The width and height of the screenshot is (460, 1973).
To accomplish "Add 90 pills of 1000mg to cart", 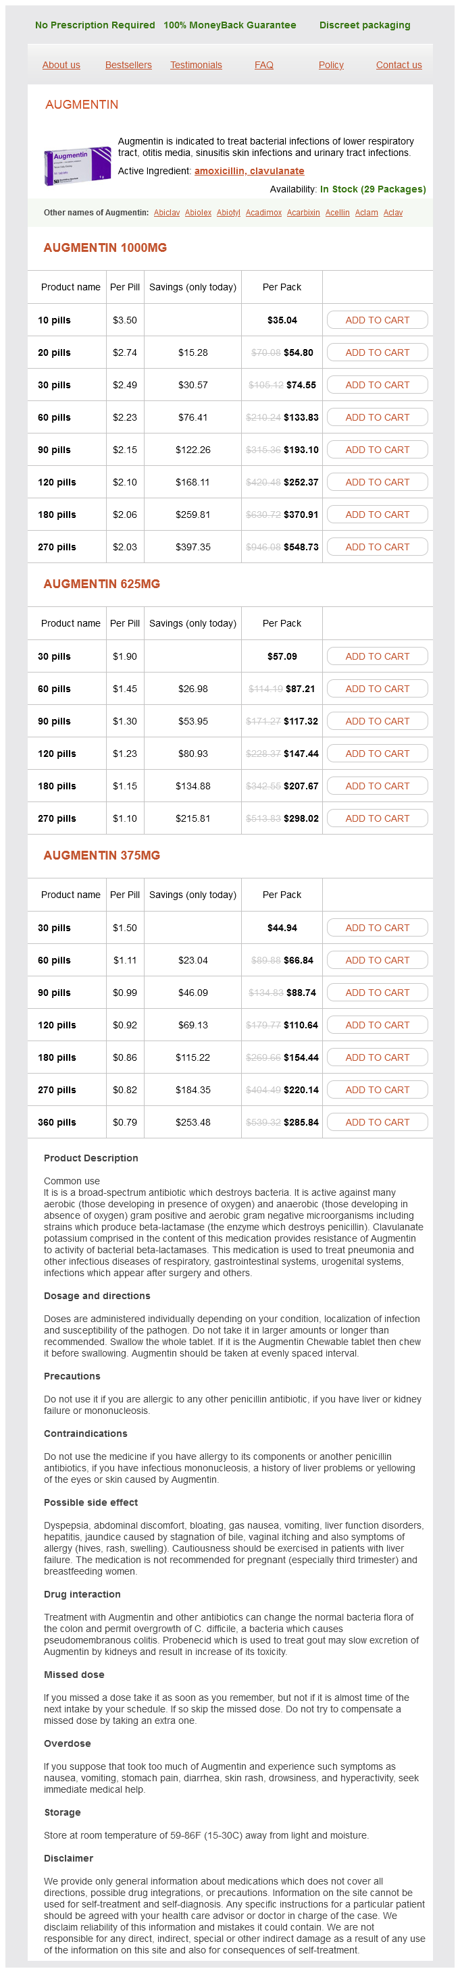I will [x=377, y=450].
